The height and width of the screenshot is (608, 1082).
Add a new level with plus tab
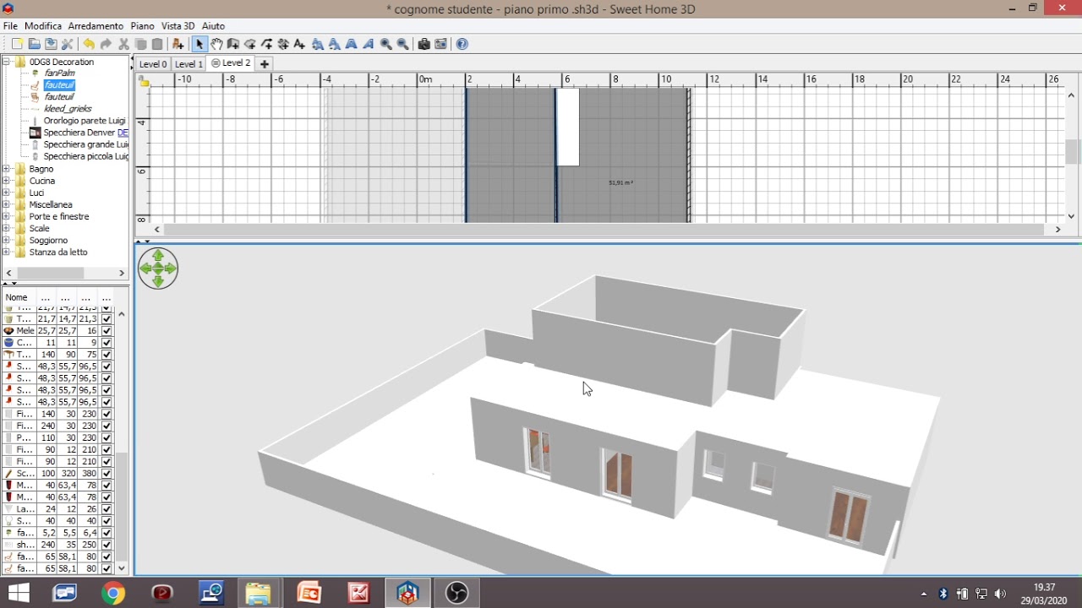coord(265,64)
